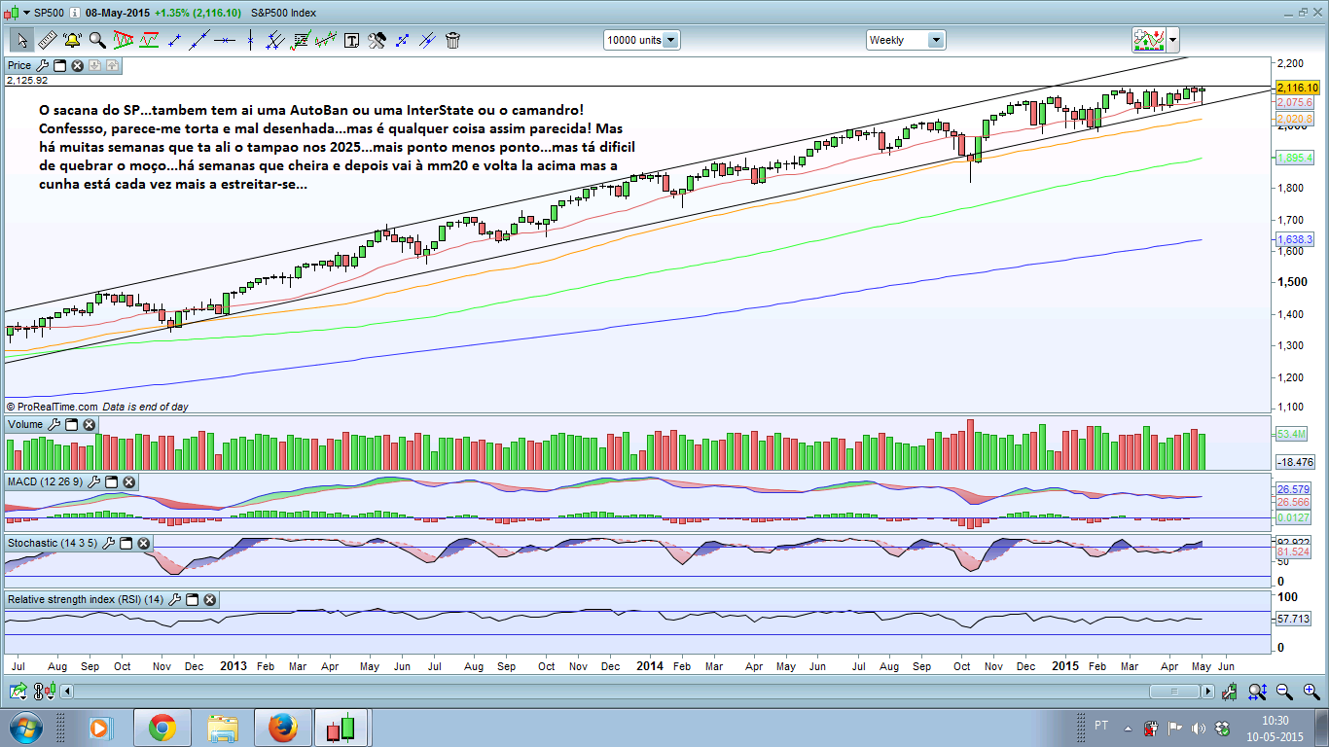
Task: Click the chart horizontal scrollbar thumb
Action: point(1174,692)
